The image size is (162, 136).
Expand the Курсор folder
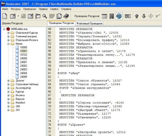[x=8, y=92]
